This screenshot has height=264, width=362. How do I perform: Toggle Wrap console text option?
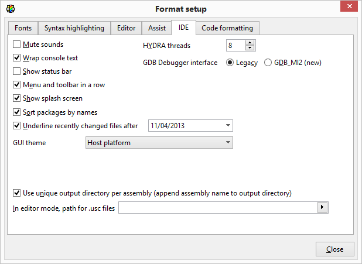pyautogui.click(x=17, y=58)
